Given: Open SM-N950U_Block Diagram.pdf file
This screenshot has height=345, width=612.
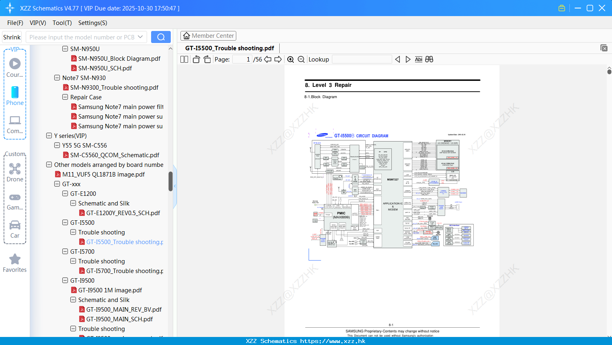Looking at the screenshot, I should (x=119, y=58).
